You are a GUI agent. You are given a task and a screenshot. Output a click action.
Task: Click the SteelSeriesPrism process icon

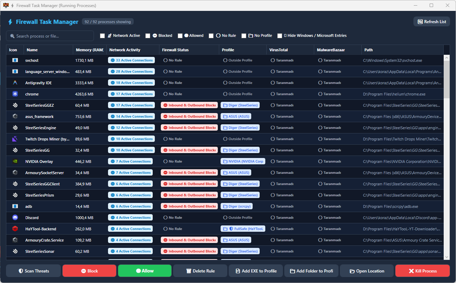[15, 195]
